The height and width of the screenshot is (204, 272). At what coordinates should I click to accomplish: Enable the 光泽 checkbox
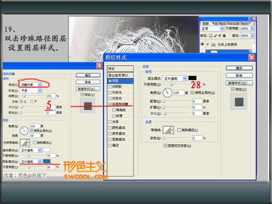click(x=110, y=122)
